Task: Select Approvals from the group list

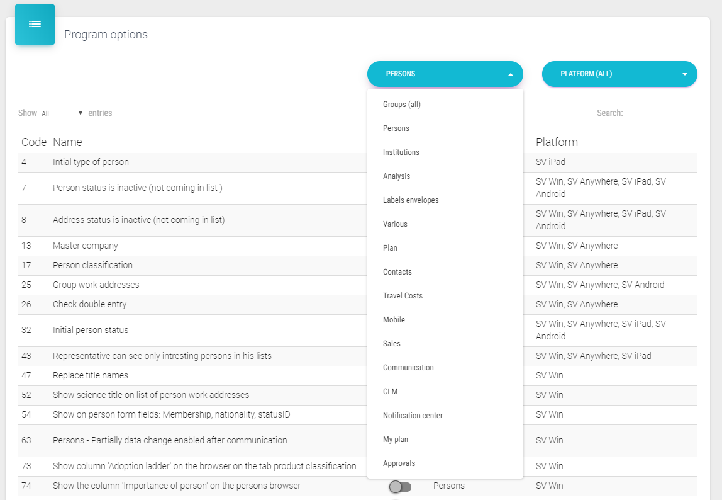Action: 399,463
